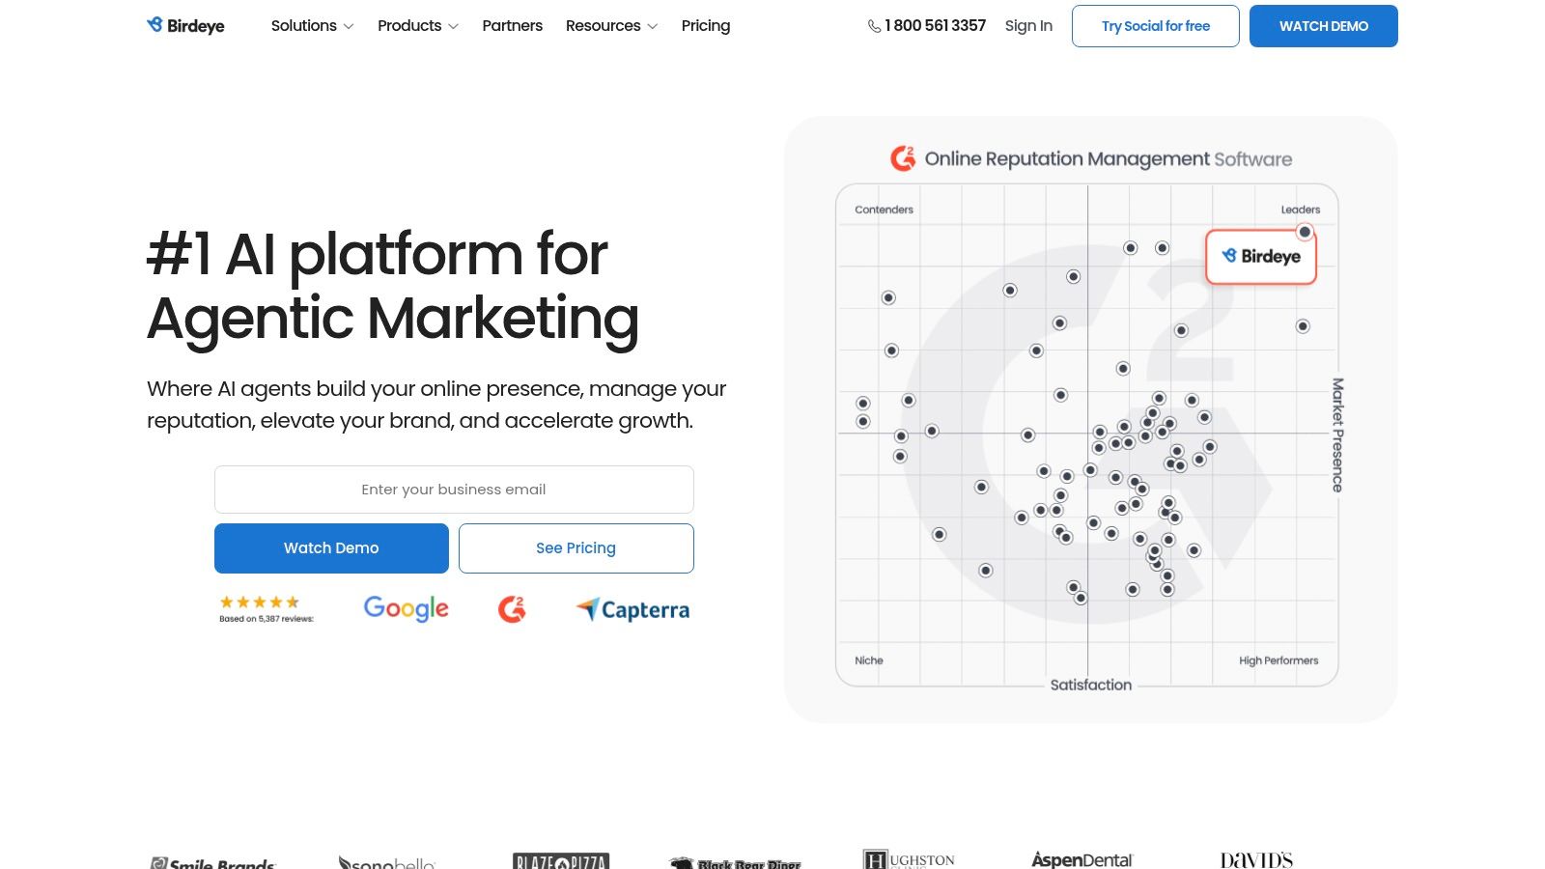Expand the Solutions dropdown menu
Viewport: 1545px width, 869px height.
click(x=312, y=26)
